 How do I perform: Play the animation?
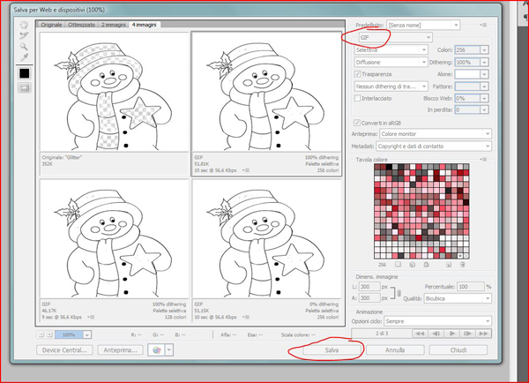(451, 334)
